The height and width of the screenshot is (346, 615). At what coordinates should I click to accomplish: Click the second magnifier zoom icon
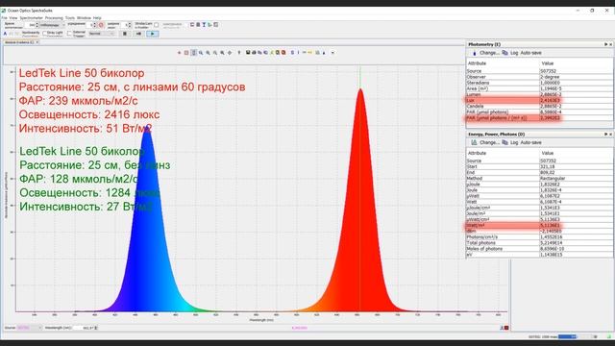coord(208,53)
